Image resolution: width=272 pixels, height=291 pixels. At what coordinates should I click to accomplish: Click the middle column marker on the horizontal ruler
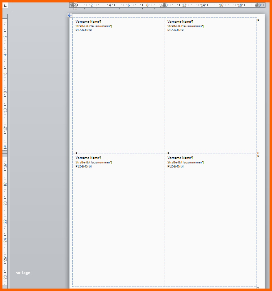(x=165, y=5)
